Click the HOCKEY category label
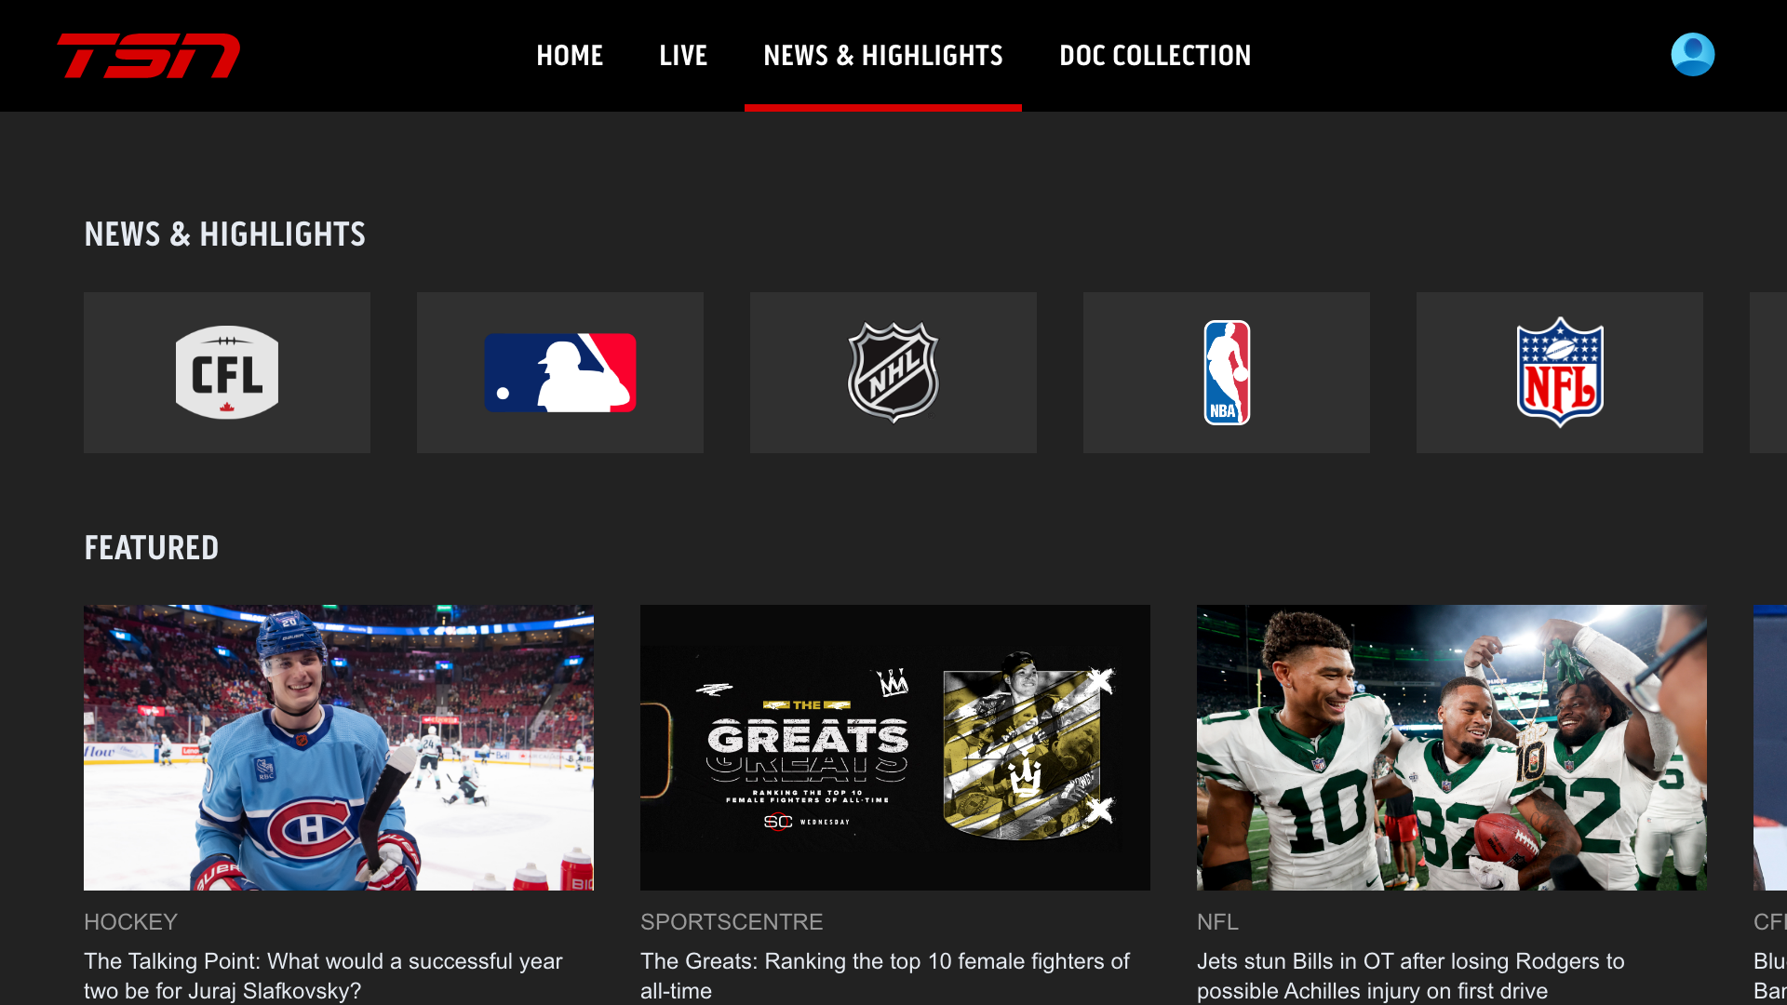1787x1005 pixels. 130,922
